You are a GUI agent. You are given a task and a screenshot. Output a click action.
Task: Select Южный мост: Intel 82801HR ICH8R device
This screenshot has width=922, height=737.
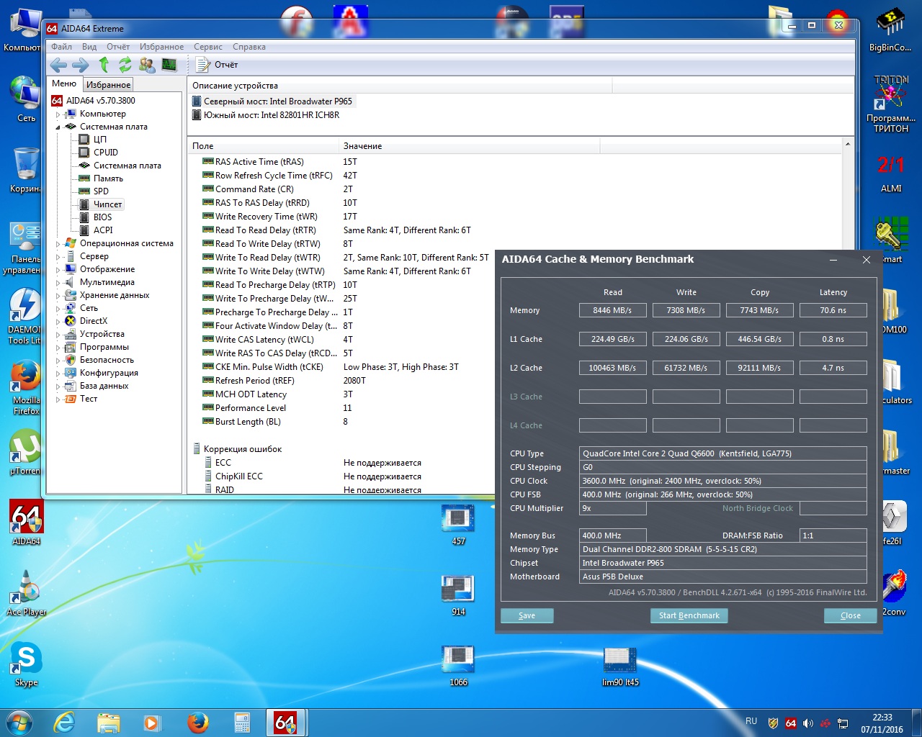267,115
